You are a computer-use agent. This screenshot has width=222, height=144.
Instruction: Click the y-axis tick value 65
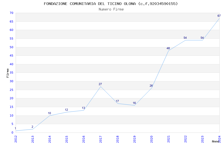click(x=11, y=21)
